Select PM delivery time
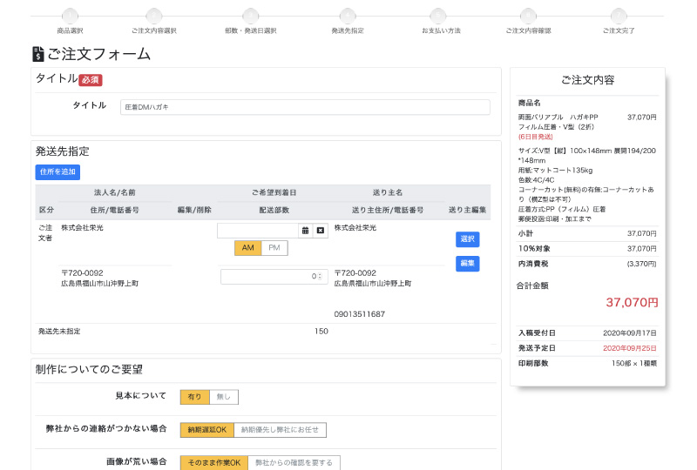 [x=274, y=248]
